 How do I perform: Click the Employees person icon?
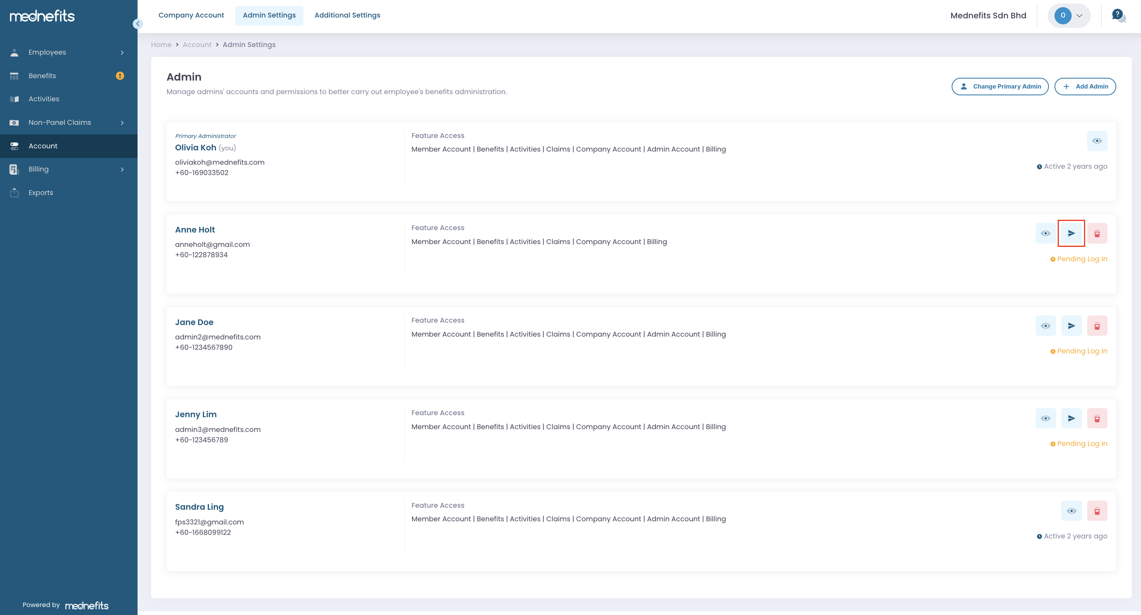[x=14, y=52]
